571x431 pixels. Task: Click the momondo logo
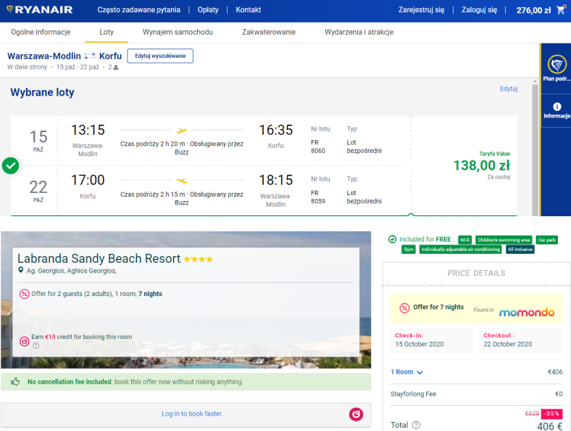[527, 312]
